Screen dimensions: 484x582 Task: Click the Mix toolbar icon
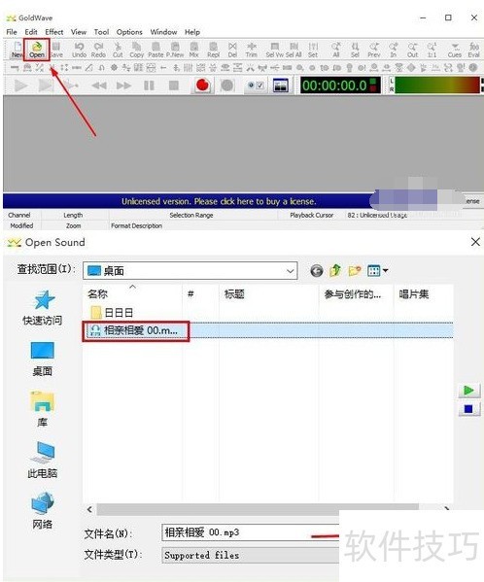(194, 50)
